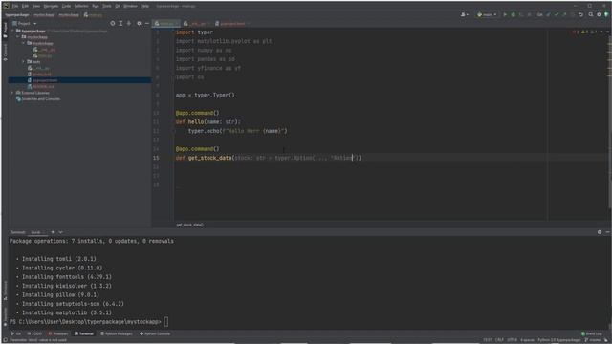Viewport: 612px width, 344px height.
Task: Open Search Everywhere magnifier icon
Action: (x=591, y=14)
